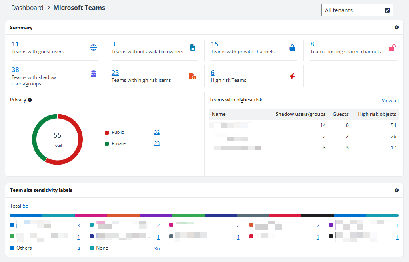Viewport: 409px width, 262px height.
Task: Click the edit pencil icon in the All tenants box
Action: [x=387, y=10]
